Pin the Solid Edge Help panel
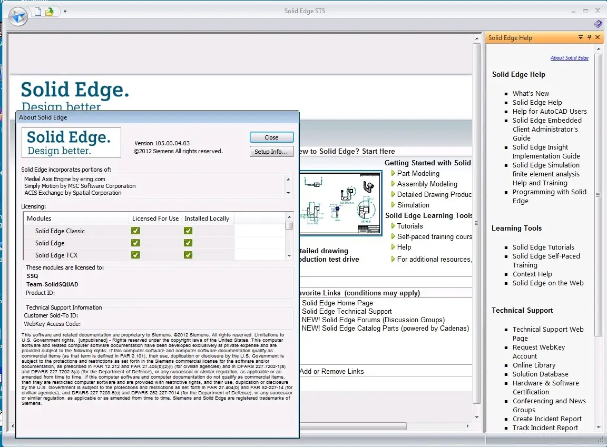Screen dimensions: 607x447 coord(589,37)
